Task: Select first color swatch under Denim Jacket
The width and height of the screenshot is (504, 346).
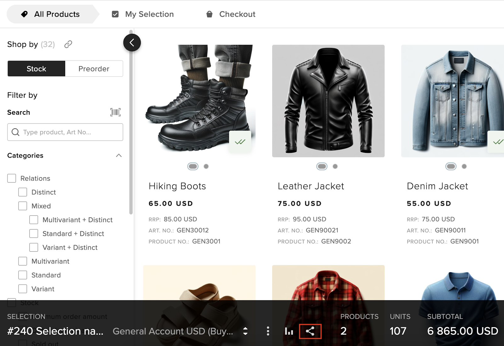Action: [x=451, y=166]
